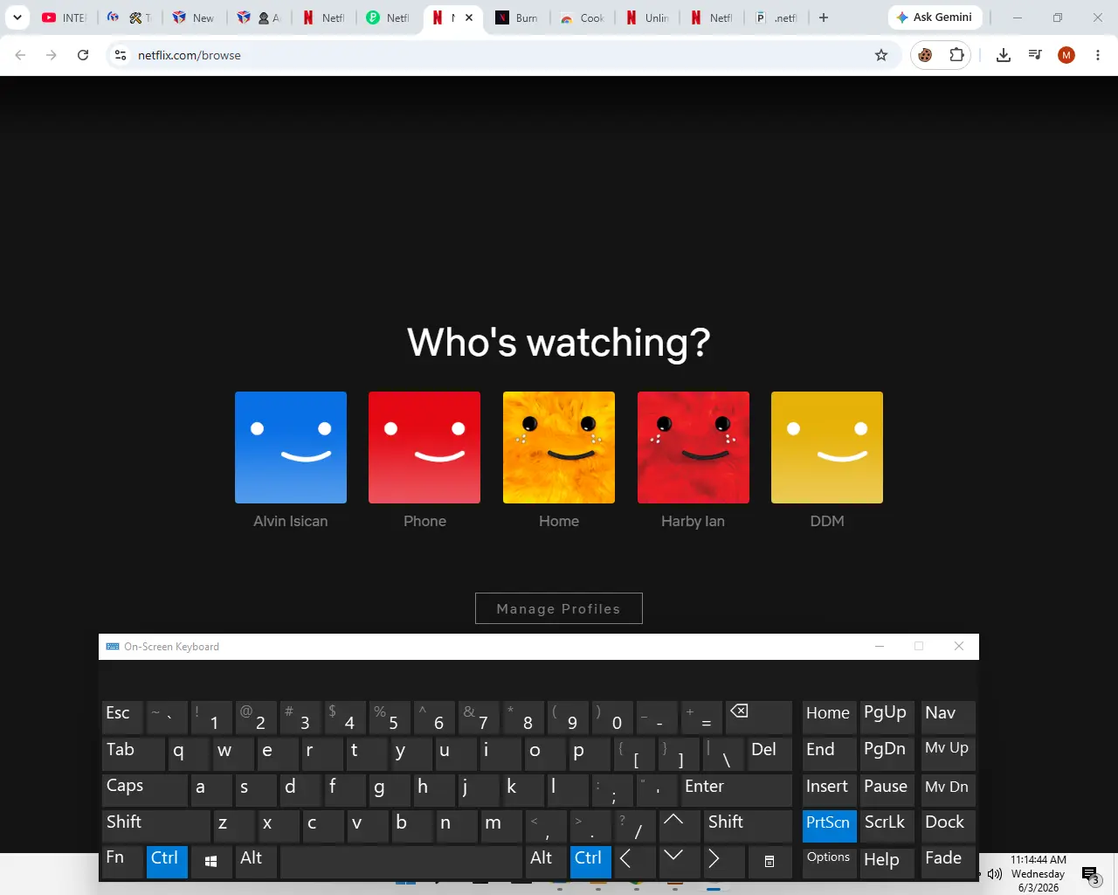Open site information icon beside the URL
Viewport: 1118px width, 895px height.
point(121,55)
